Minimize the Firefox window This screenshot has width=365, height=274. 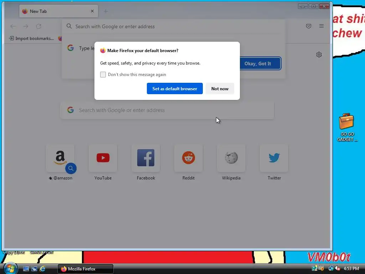[x=303, y=6]
